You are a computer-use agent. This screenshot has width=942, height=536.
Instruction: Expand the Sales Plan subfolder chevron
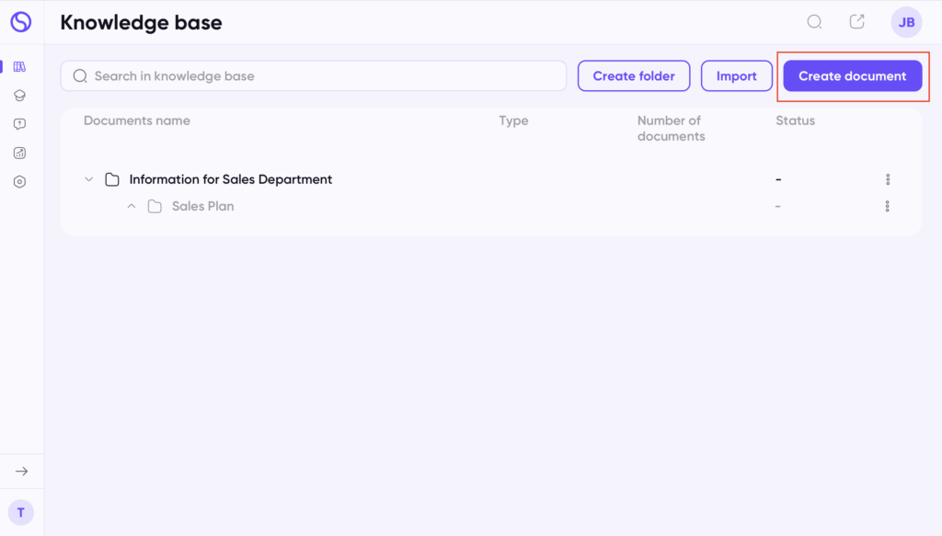click(x=132, y=207)
